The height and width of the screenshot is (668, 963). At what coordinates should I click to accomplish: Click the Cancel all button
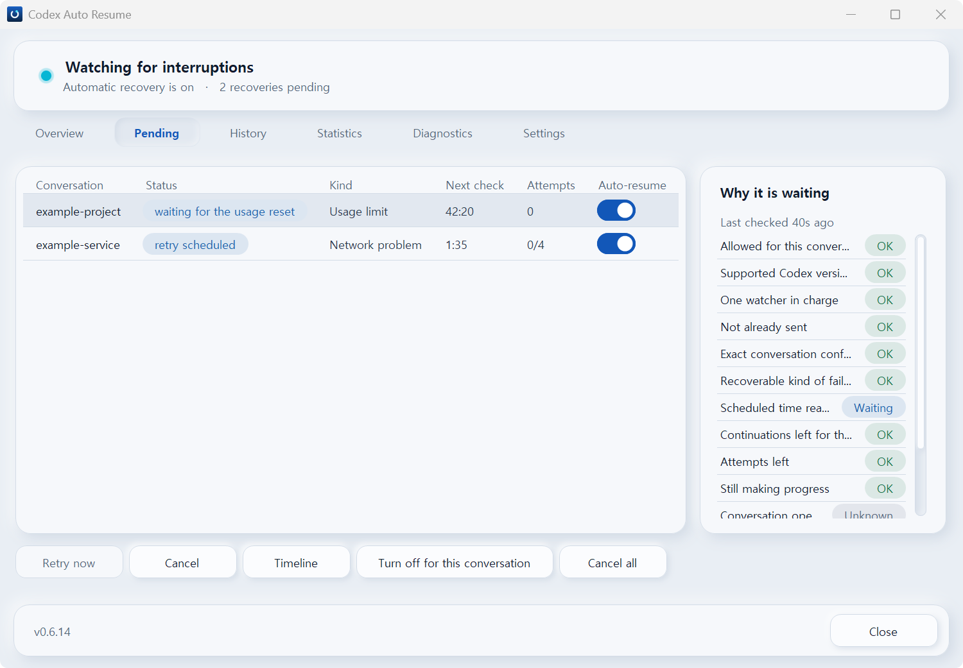pos(612,563)
